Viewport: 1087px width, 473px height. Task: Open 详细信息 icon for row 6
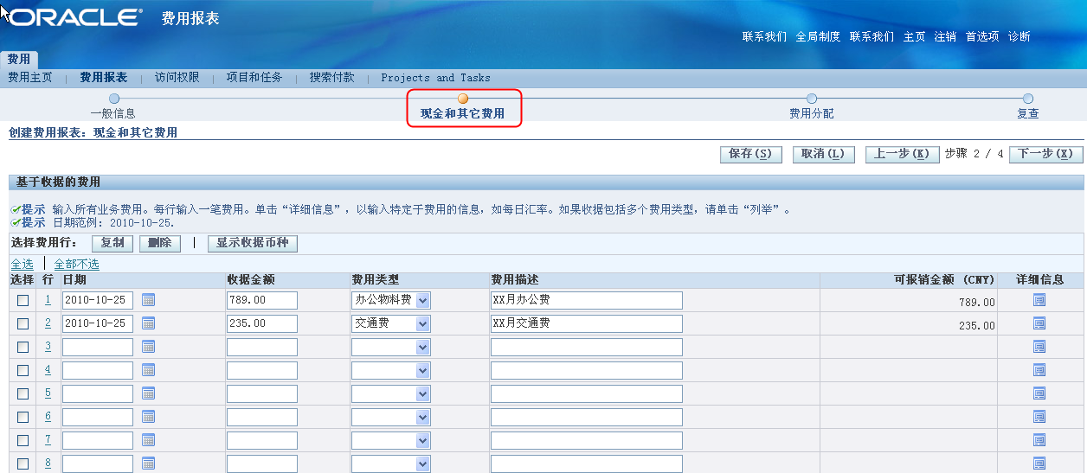tap(1039, 417)
